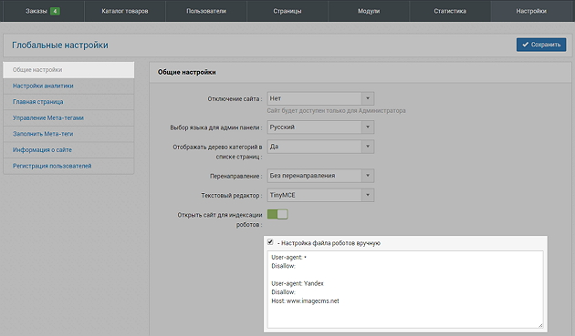Screen dimensions: 575x336
Task: Uncheck the manual robots file setting checkbox
Action: tap(270, 242)
